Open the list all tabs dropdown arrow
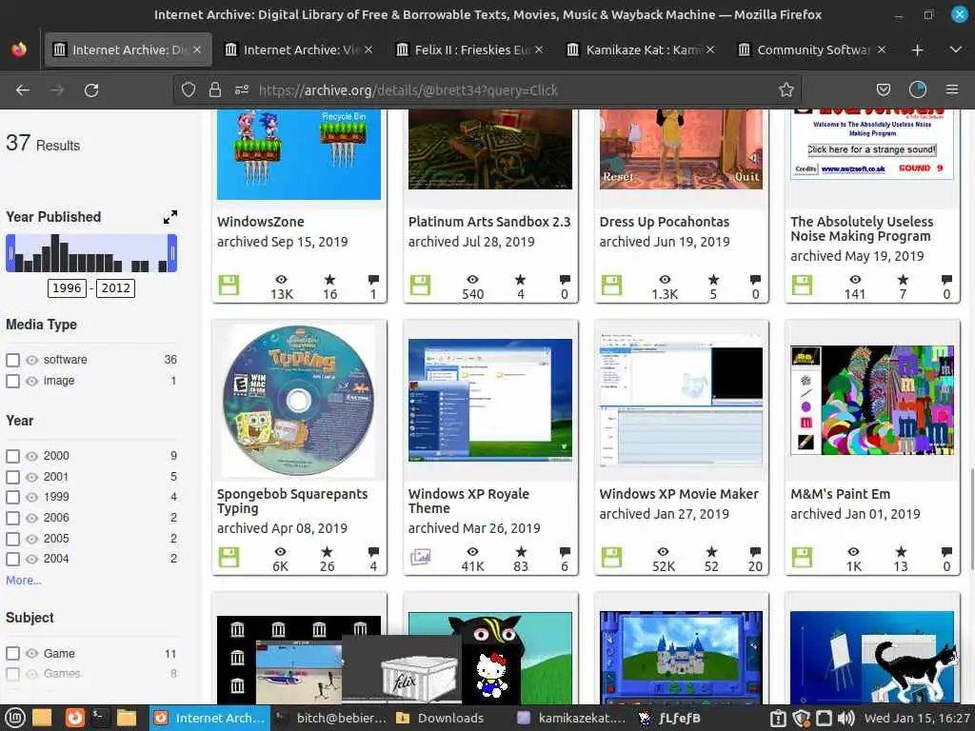This screenshot has width=975, height=731. click(x=956, y=49)
